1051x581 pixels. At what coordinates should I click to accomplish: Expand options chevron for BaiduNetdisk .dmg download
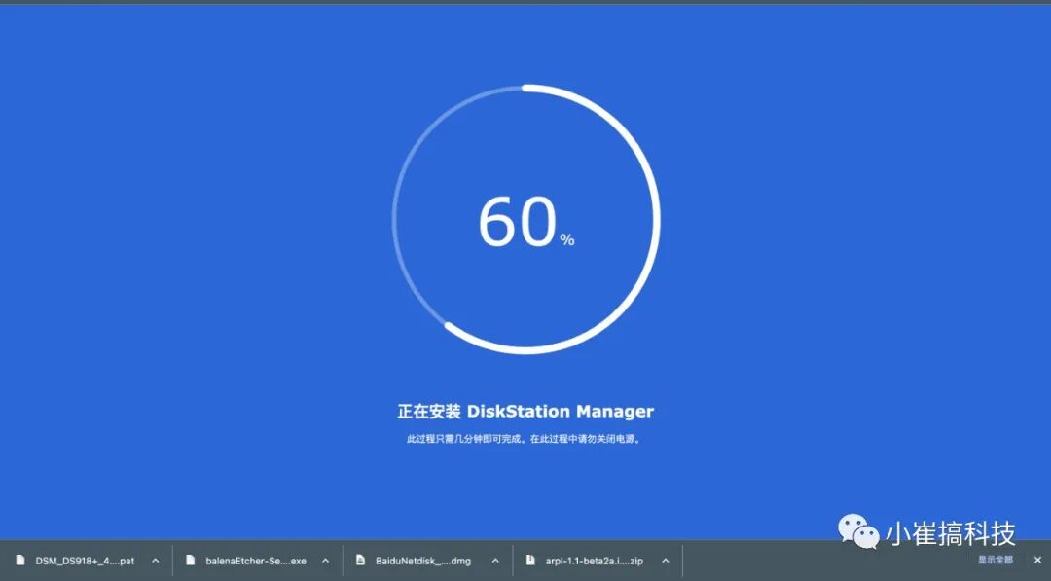[x=495, y=561]
